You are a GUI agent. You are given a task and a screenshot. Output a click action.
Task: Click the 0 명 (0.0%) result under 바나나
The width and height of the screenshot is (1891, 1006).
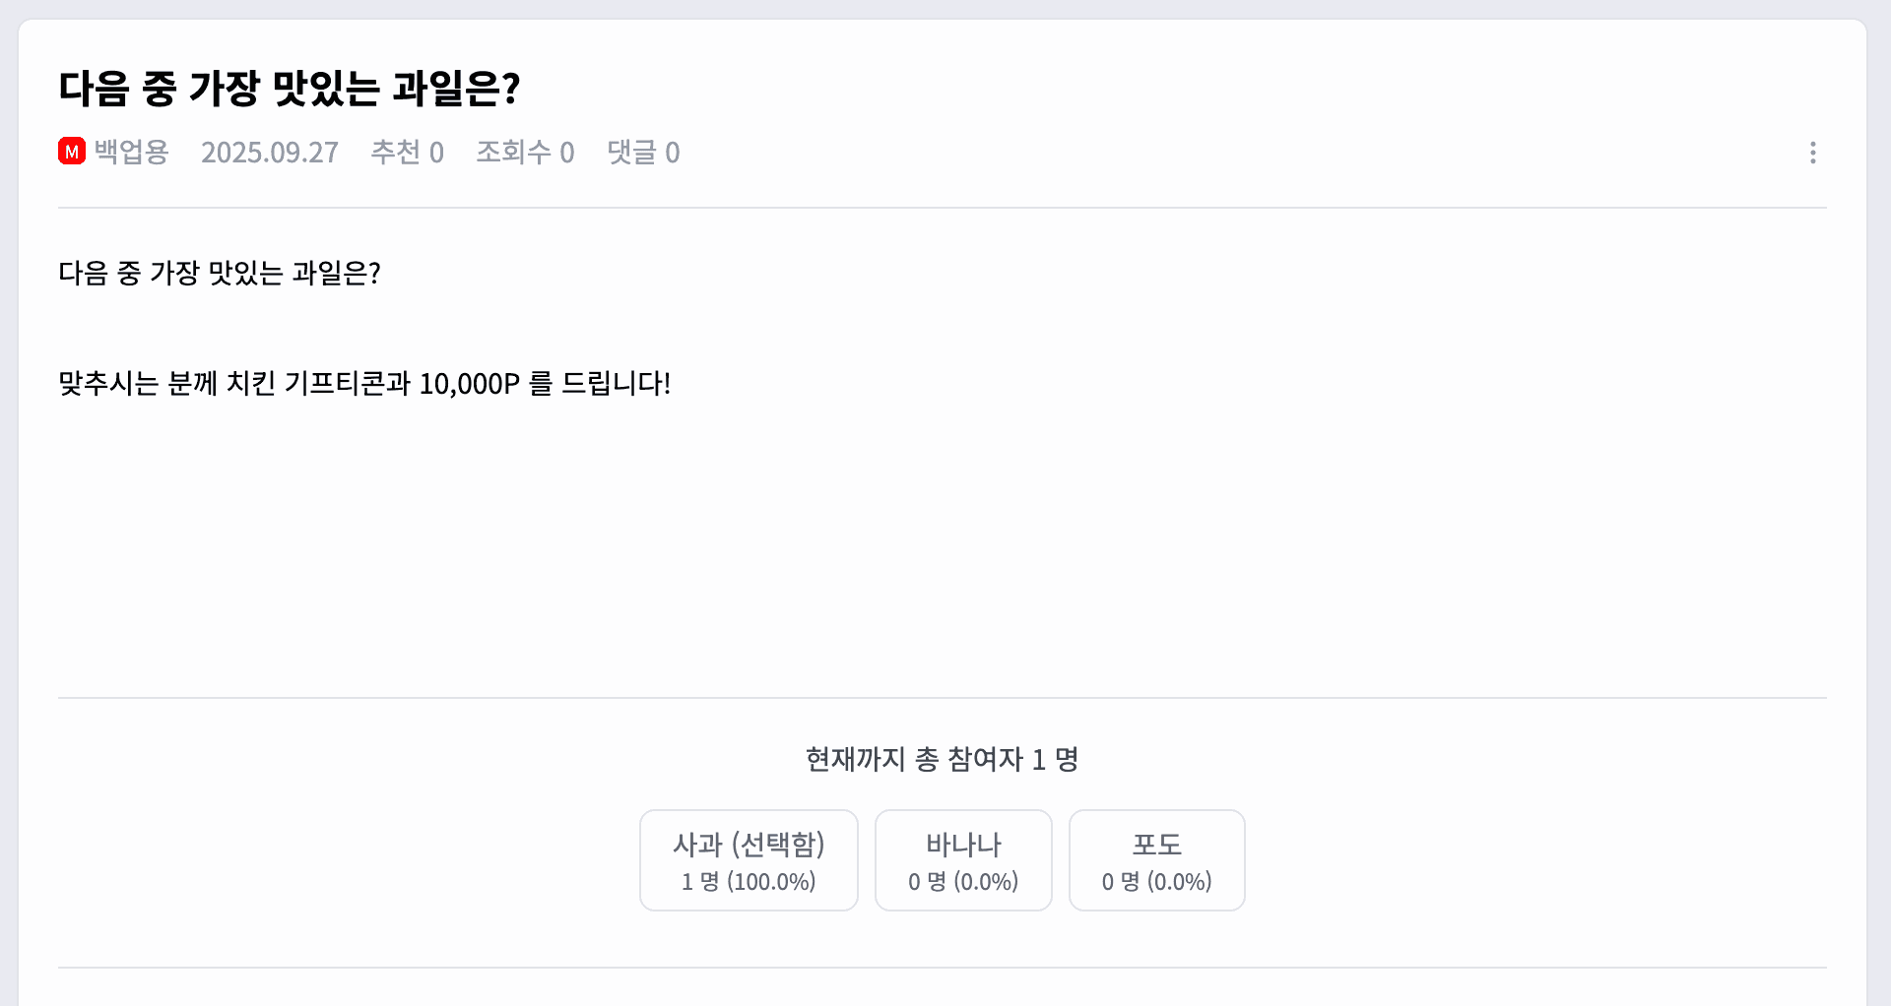963,882
